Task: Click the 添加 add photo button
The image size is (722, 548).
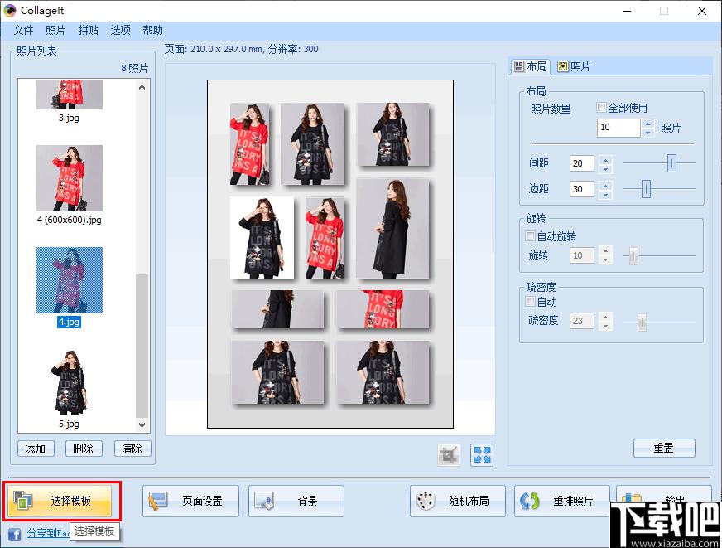Action: tap(36, 449)
